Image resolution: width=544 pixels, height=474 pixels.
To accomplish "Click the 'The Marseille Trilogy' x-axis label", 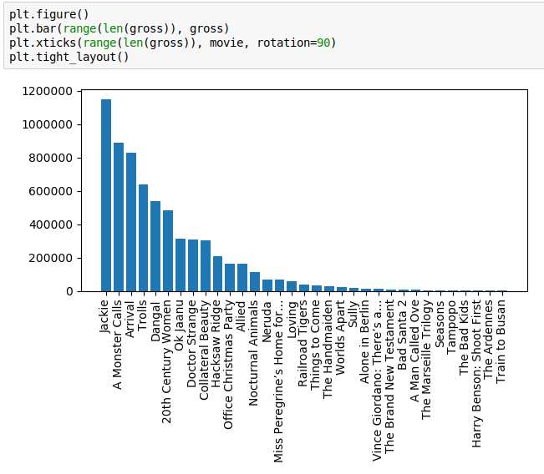I will [426, 360].
